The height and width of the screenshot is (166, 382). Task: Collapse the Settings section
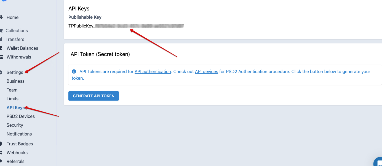pos(15,72)
